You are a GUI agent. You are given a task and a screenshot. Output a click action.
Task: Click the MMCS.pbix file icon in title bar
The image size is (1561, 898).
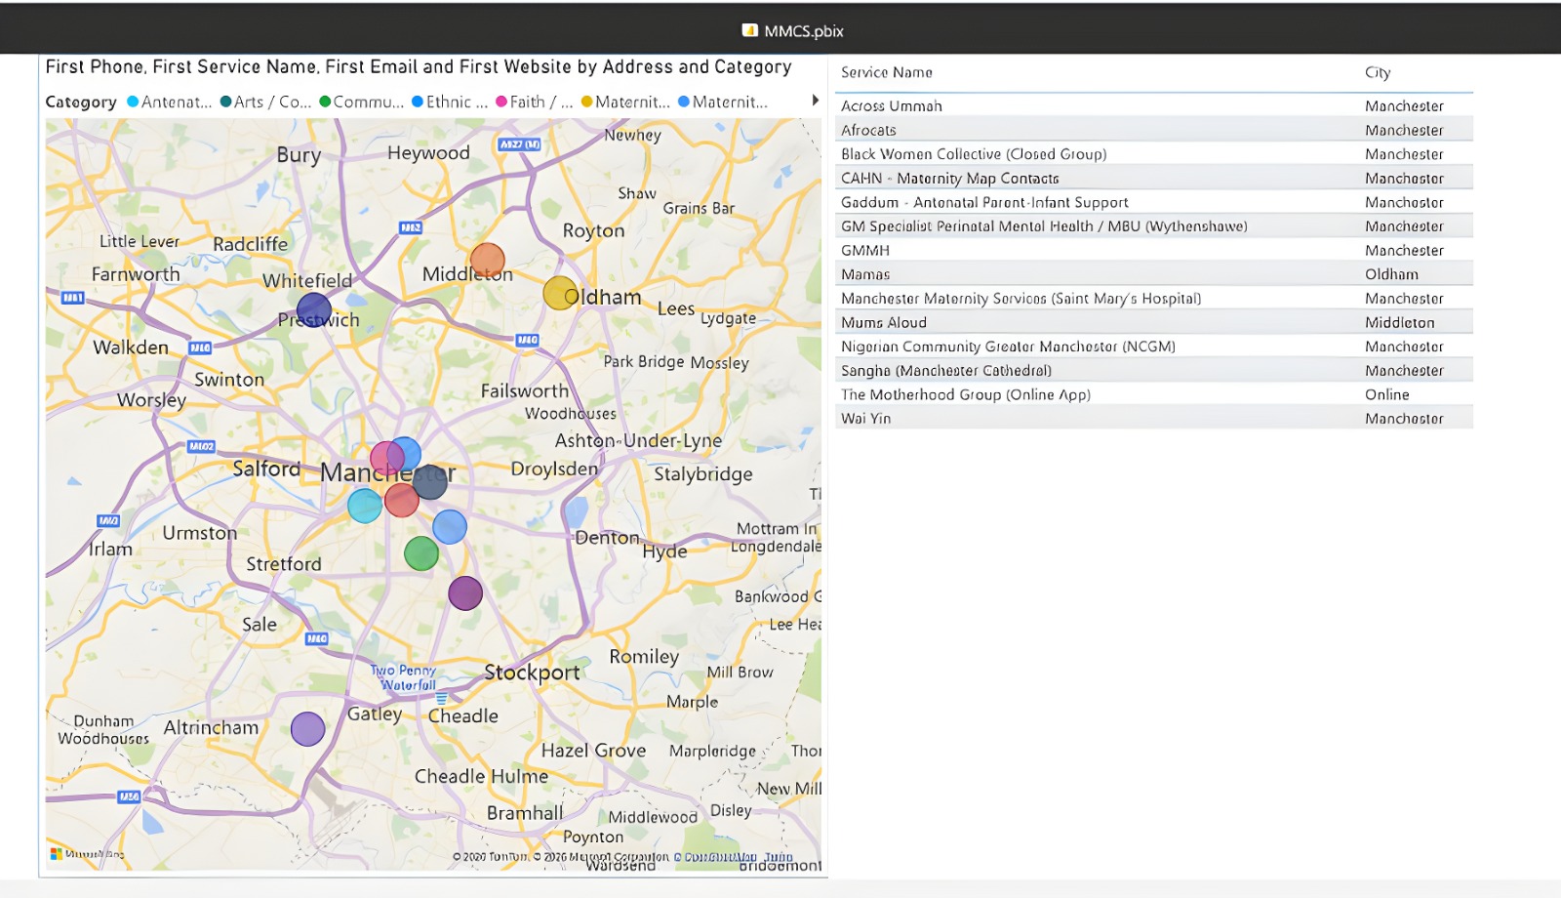point(749,30)
